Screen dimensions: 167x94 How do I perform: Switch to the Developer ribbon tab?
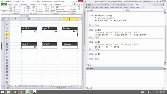58,4
